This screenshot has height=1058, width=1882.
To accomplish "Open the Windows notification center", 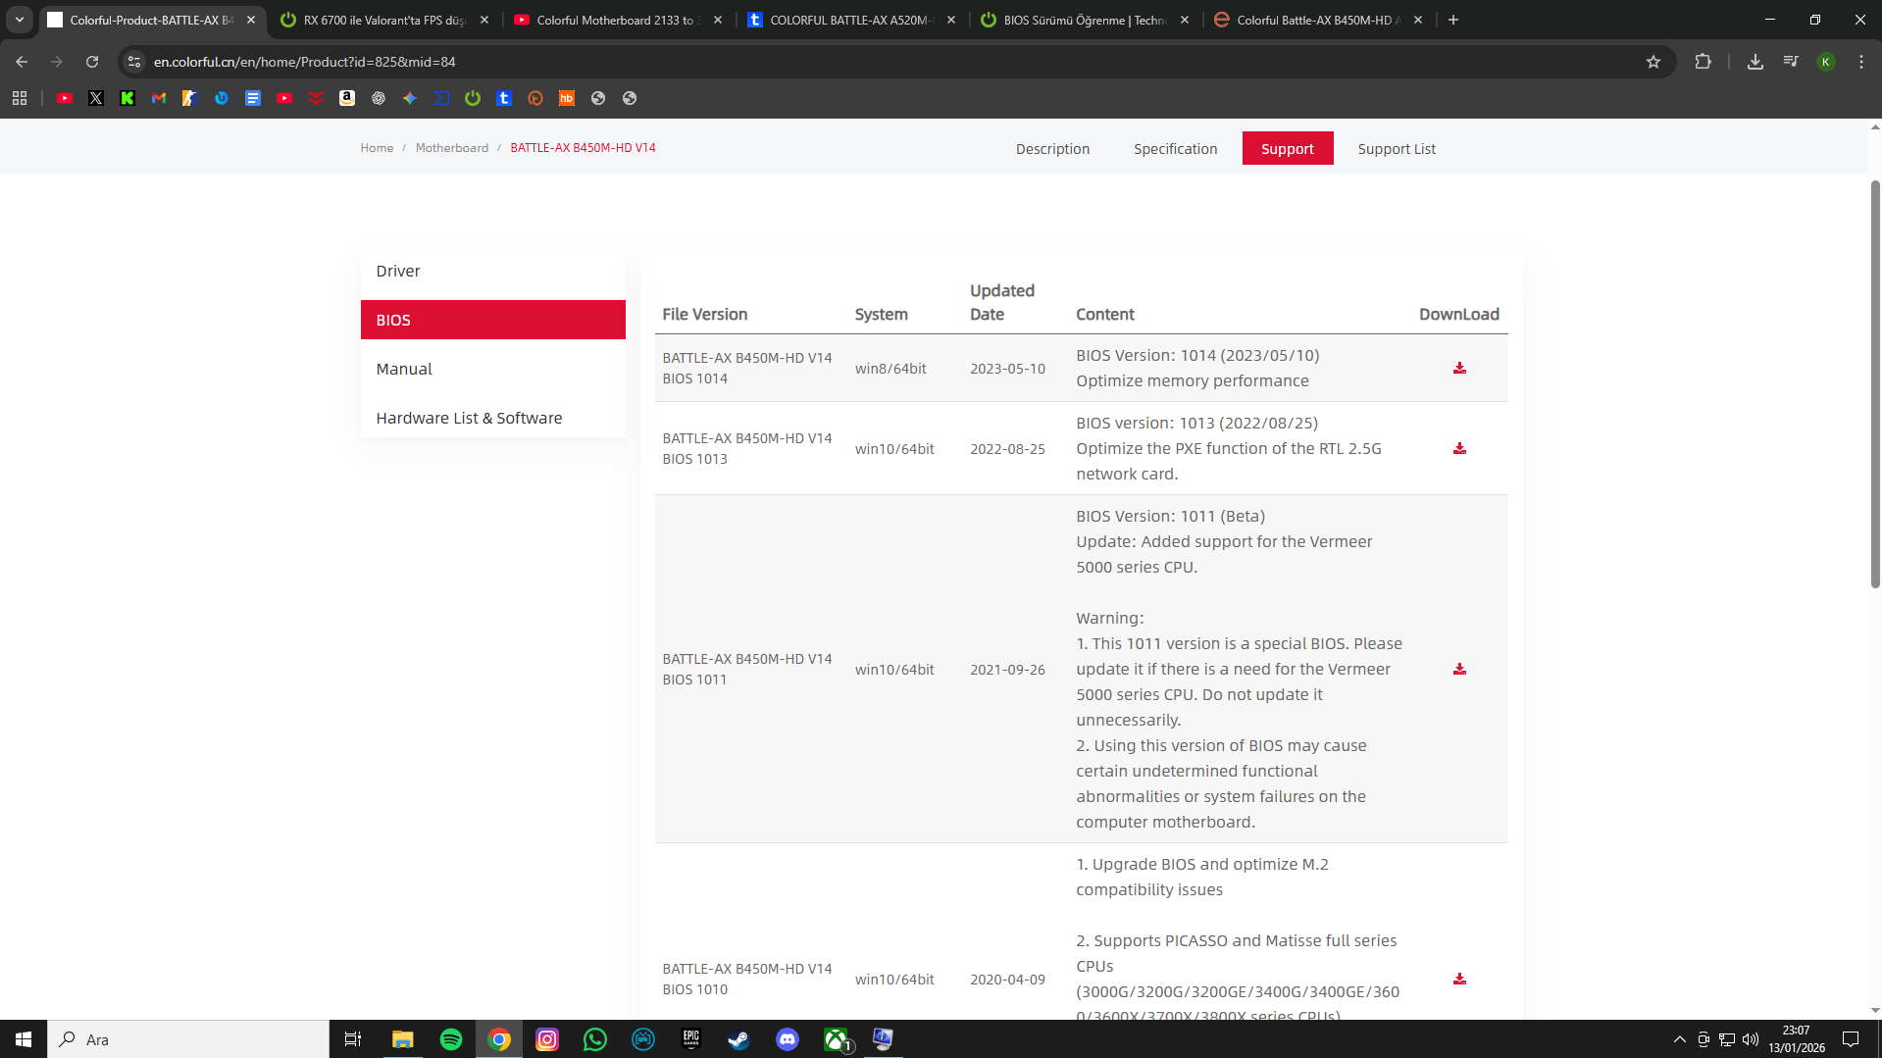I will pyautogui.click(x=1851, y=1039).
